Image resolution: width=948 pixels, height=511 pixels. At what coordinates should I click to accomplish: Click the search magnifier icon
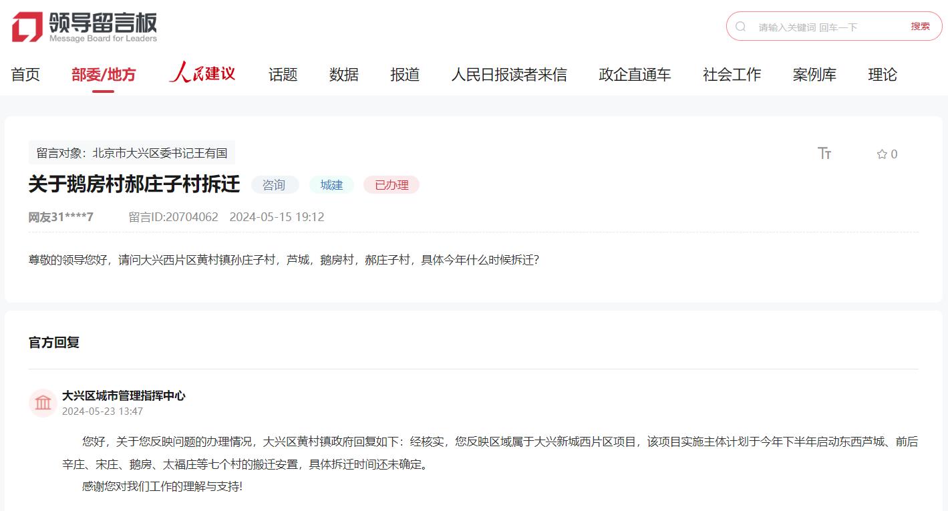pyautogui.click(x=740, y=27)
